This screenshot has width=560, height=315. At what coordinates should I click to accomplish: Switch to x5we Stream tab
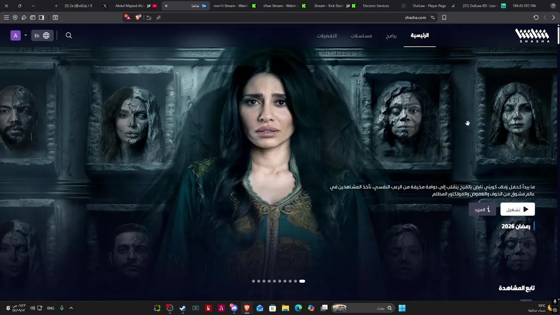click(x=284, y=6)
